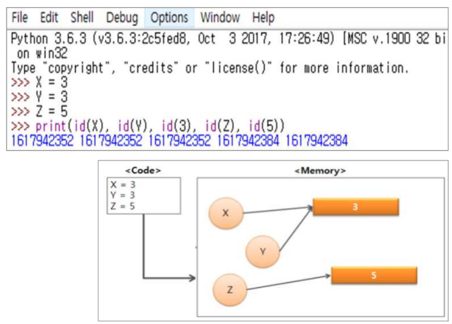Click the <Memory> heading in diagram

tap(320, 171)
